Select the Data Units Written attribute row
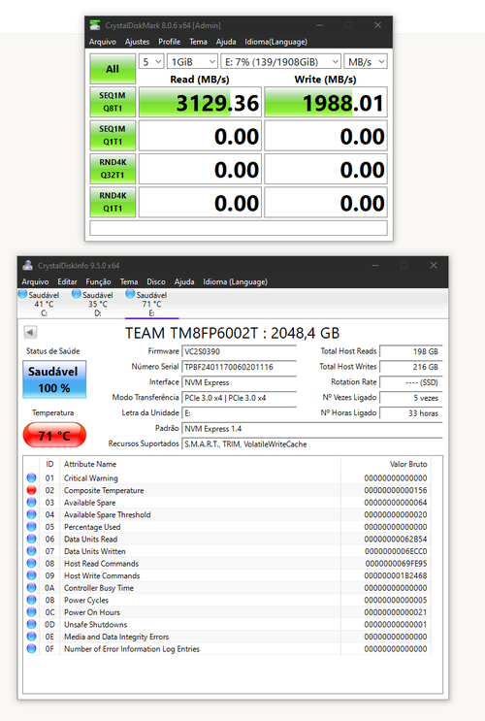Viewport: 485px width, 721px height. click(x=227, y=551)
